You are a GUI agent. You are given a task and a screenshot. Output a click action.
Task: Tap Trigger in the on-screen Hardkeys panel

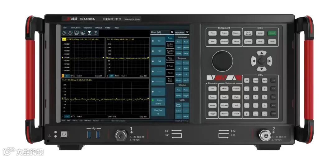click(x=186, y=96)
